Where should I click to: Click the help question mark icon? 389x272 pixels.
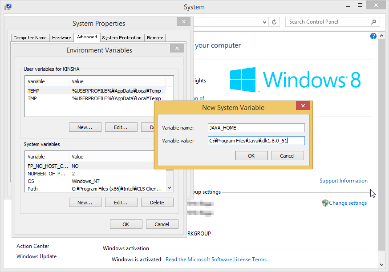(x=373, y=36)
